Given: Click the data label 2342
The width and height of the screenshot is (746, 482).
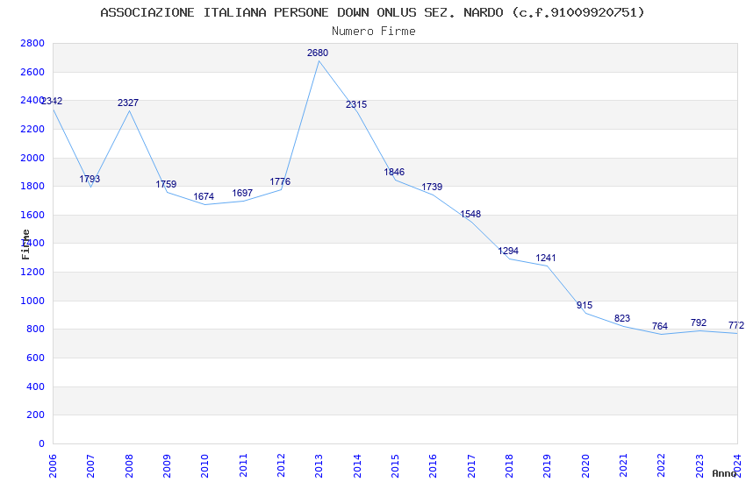Looking at the screenshot, I should (x=52, y=101).
